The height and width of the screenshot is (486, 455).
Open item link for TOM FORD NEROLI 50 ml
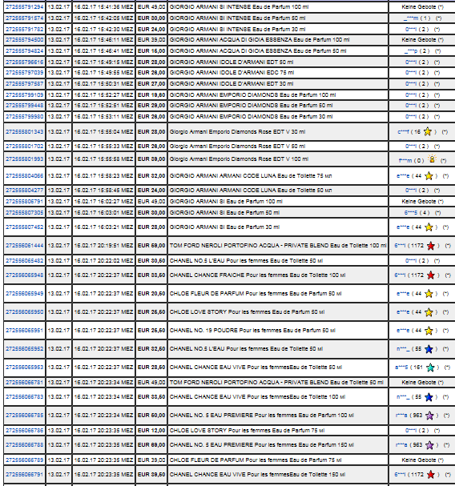pos(25,382)
